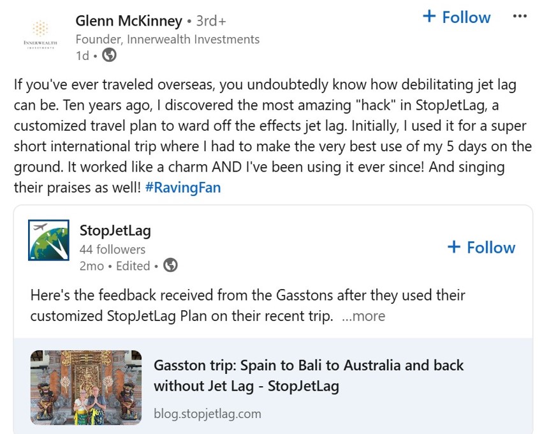Click the globe icon next to Edited
The width and height of the screenshot is (542, 434).
pos(170,266)
